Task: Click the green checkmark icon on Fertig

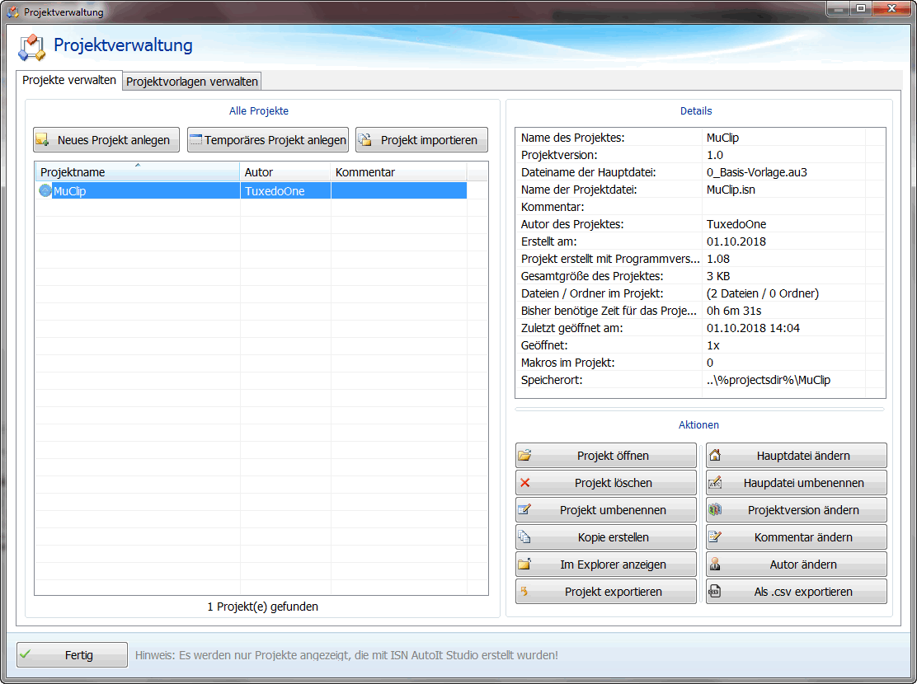Action: pos(26,655)
